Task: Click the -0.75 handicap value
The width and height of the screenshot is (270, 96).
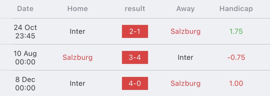Action: pos(236,57)
